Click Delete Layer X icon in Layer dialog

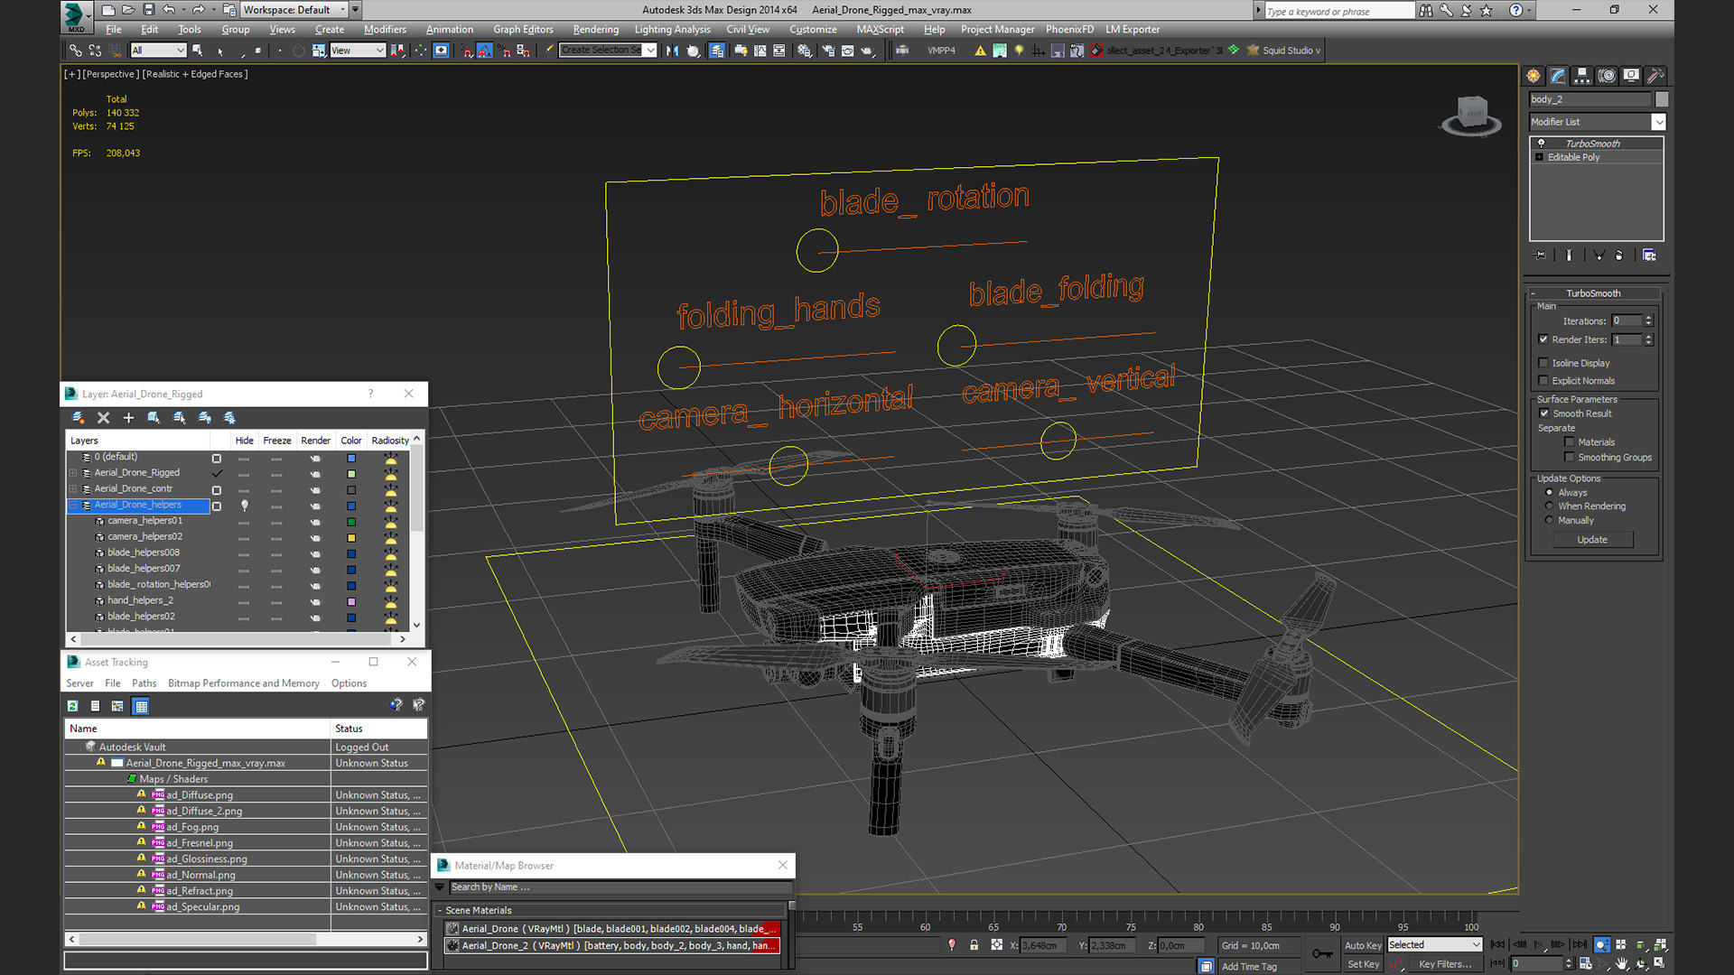tap(103, 417)
